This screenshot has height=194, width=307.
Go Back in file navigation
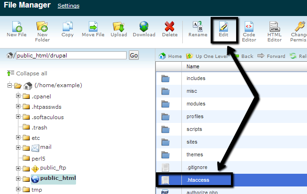(x=244, y=56)
